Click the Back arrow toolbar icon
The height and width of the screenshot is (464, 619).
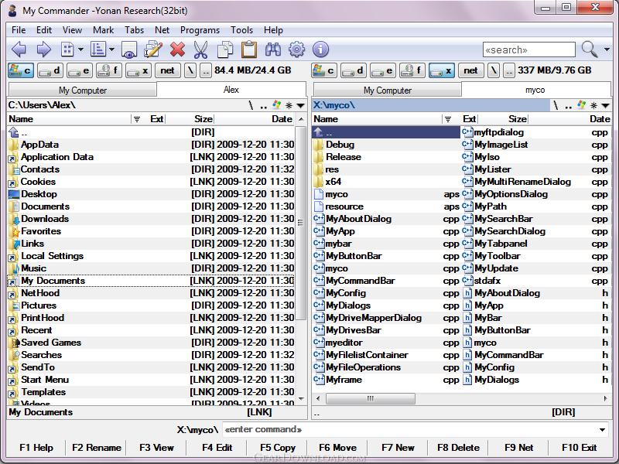[19, 49]
